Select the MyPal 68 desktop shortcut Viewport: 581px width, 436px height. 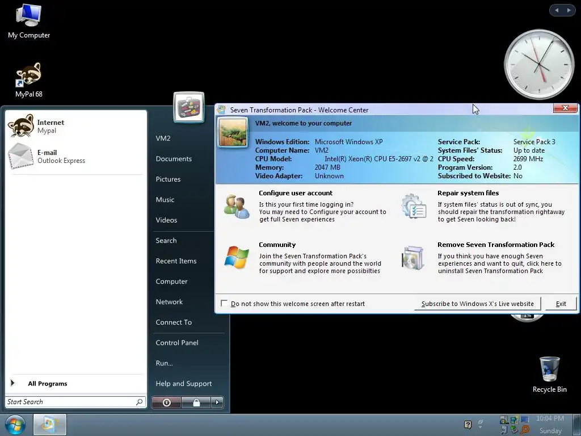pyautogui.click(x=28, y=79)
